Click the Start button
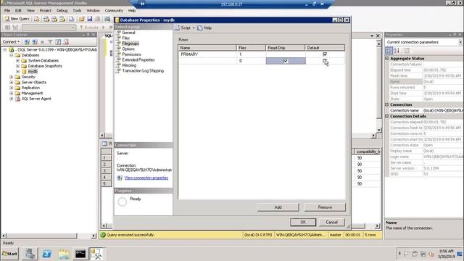464x261 pixels. (10, 254)
